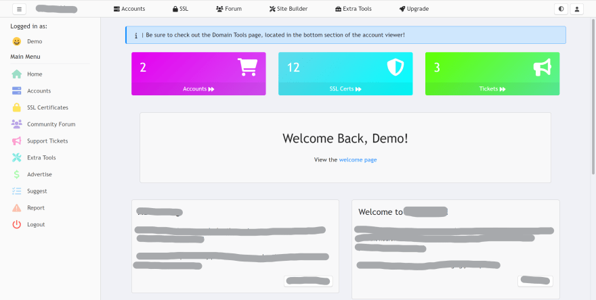Click the megaphone icon on Tickets card
Viewport: 596px width, 300px height.
coord(542,67)
